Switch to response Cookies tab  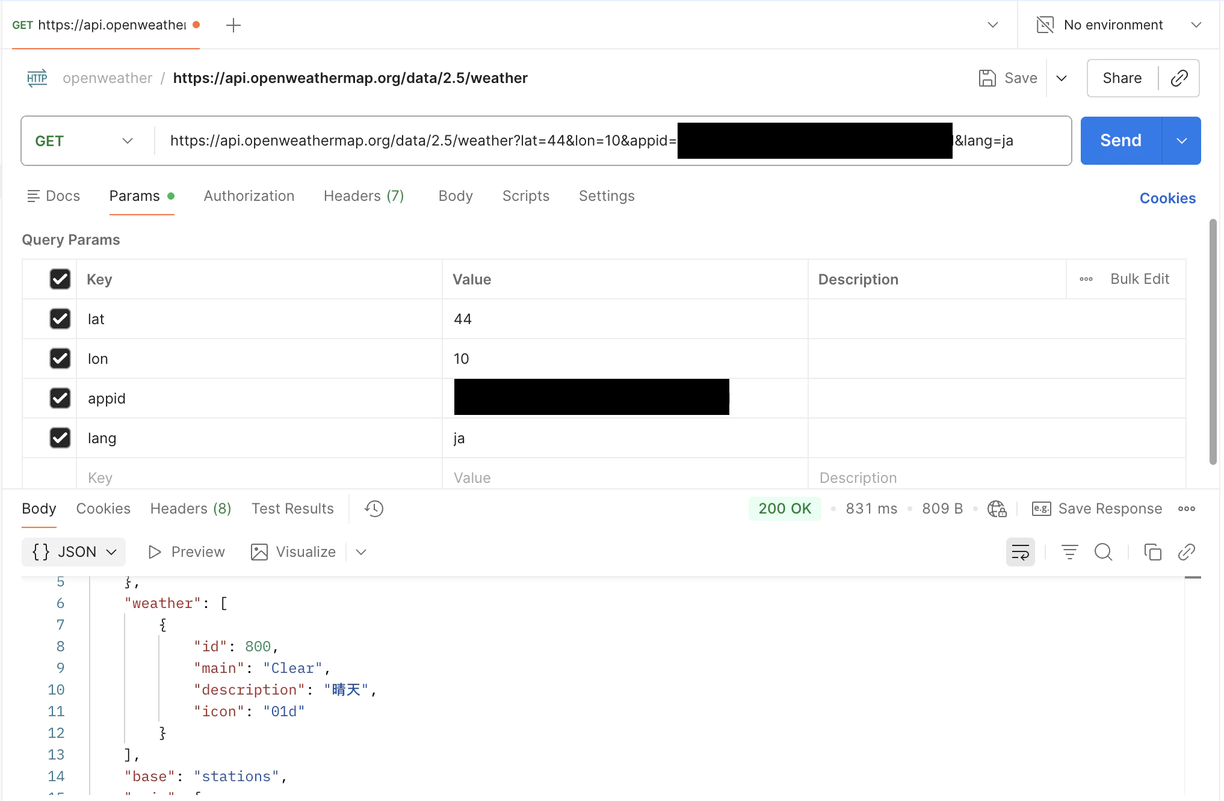click(103, 509)
